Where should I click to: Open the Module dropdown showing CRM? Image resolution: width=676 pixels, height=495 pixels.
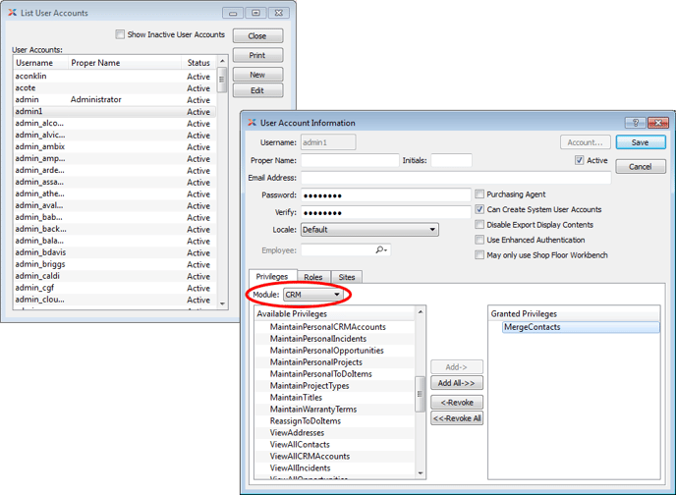click(x=312, y=295)
